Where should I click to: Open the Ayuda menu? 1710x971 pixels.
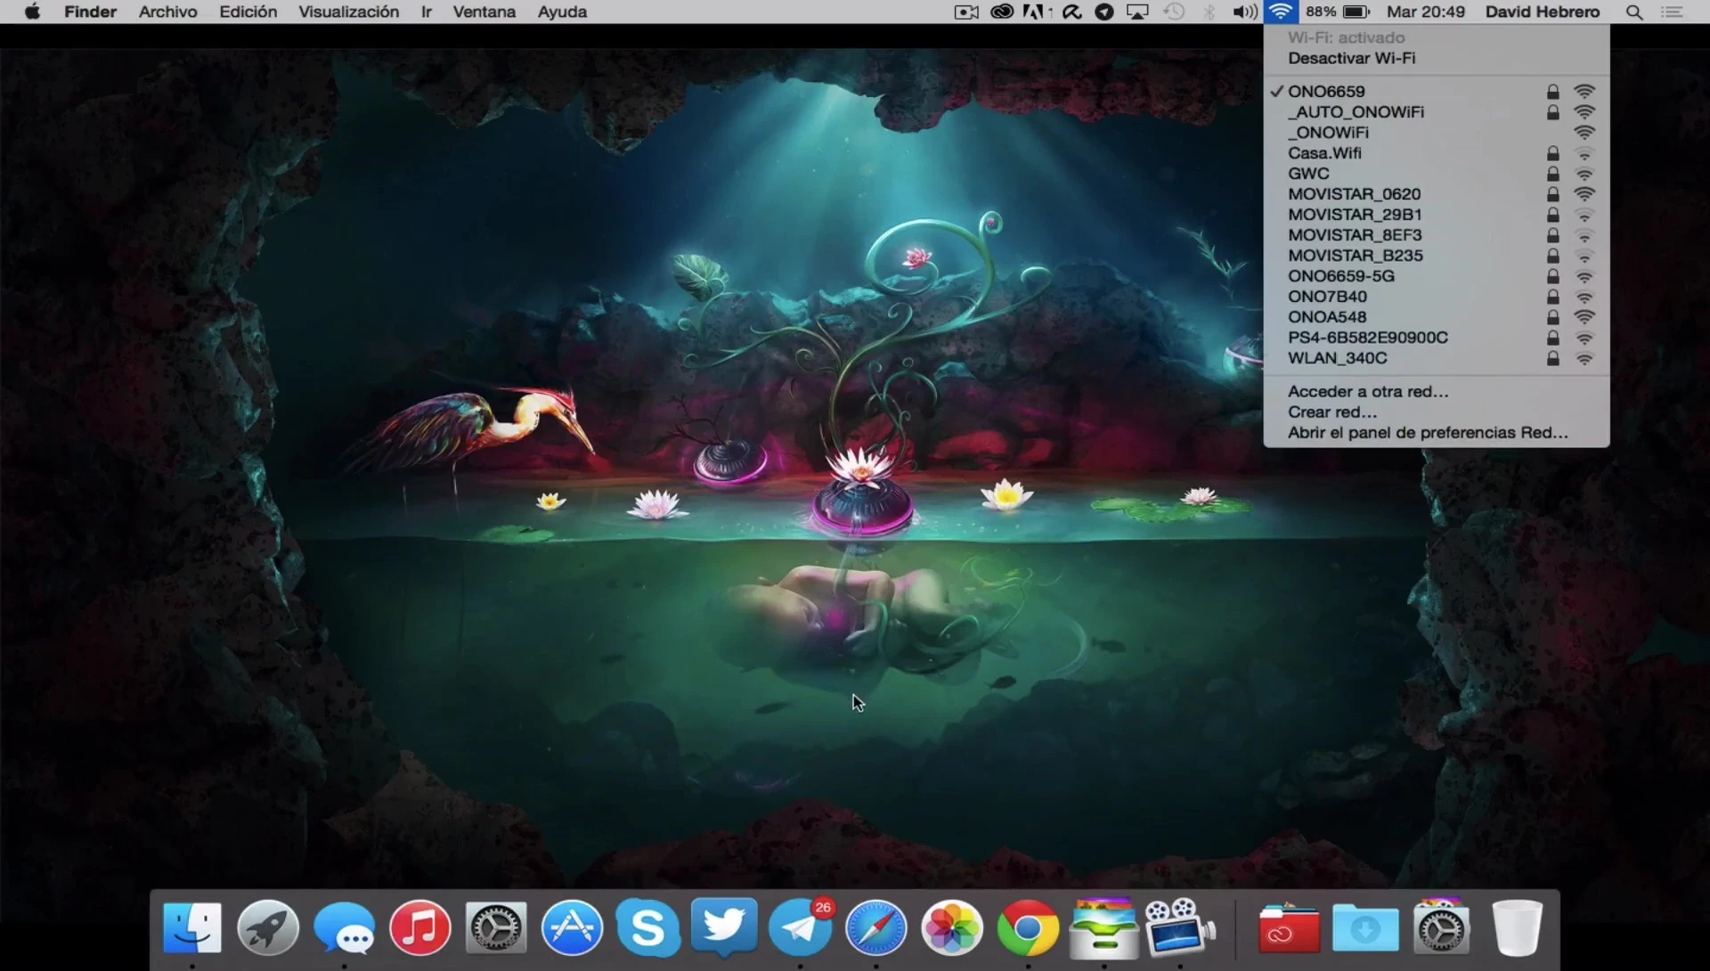pos(562,12)
